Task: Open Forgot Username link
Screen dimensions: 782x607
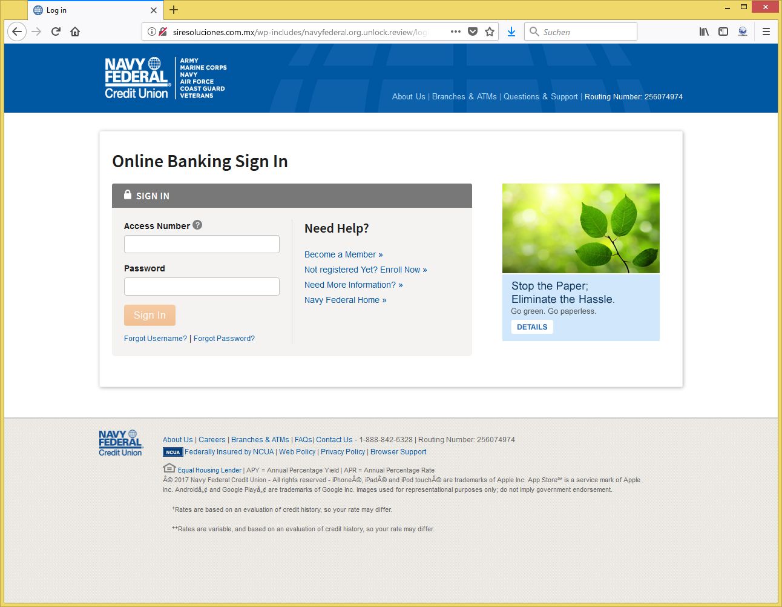Action: (156, 339)
